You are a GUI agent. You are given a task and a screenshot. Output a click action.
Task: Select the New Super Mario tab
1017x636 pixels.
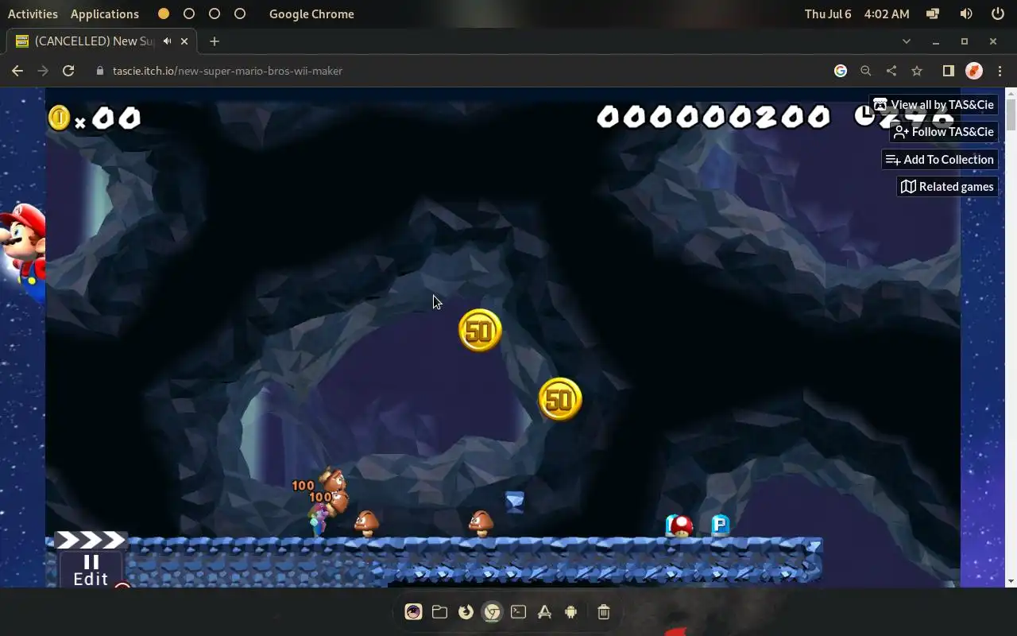point(102,41)
